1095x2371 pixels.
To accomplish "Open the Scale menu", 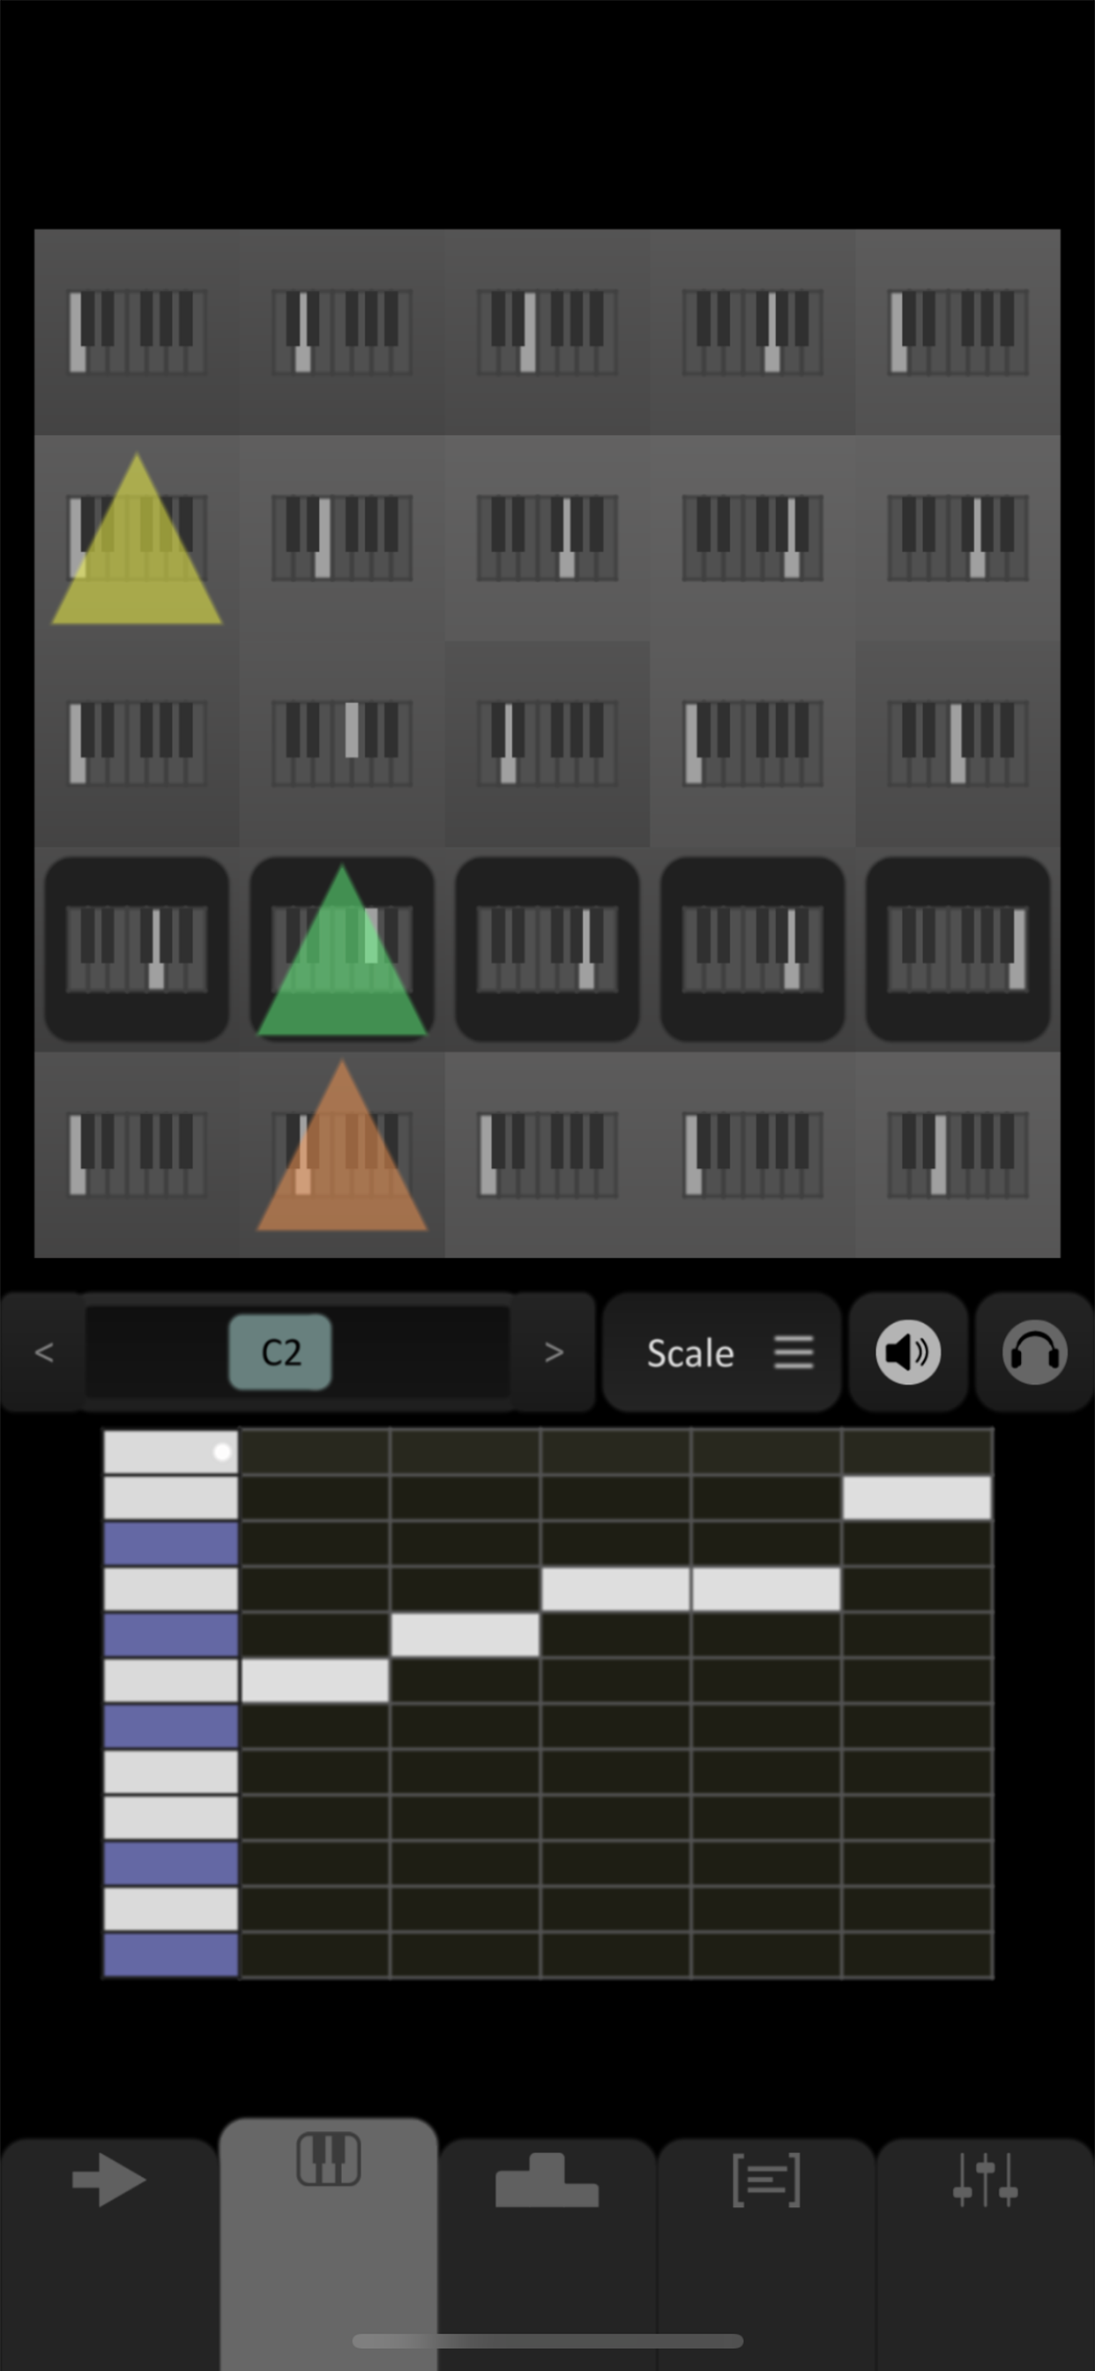I will 721,1352.
